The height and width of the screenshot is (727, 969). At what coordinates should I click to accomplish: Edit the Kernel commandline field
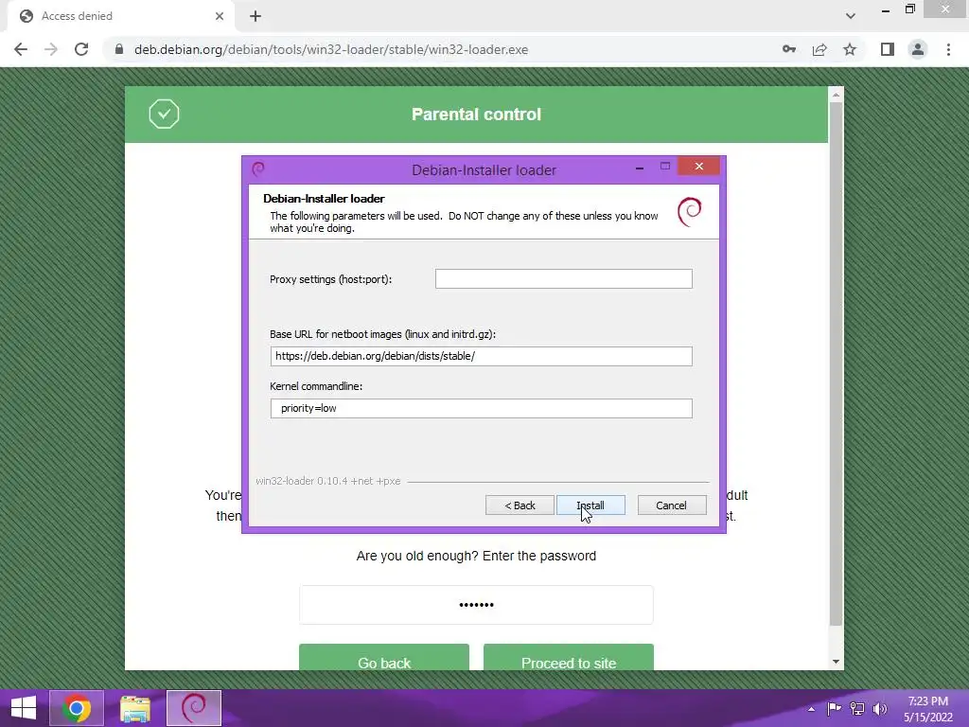(x=481, y=408)
